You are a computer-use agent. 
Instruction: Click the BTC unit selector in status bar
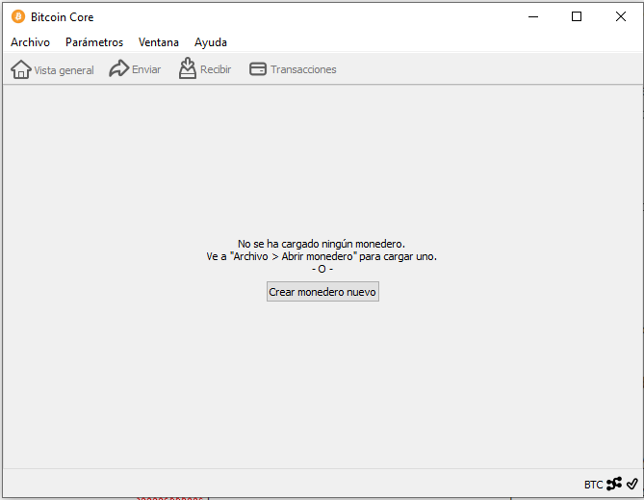(x=593, y=485)
